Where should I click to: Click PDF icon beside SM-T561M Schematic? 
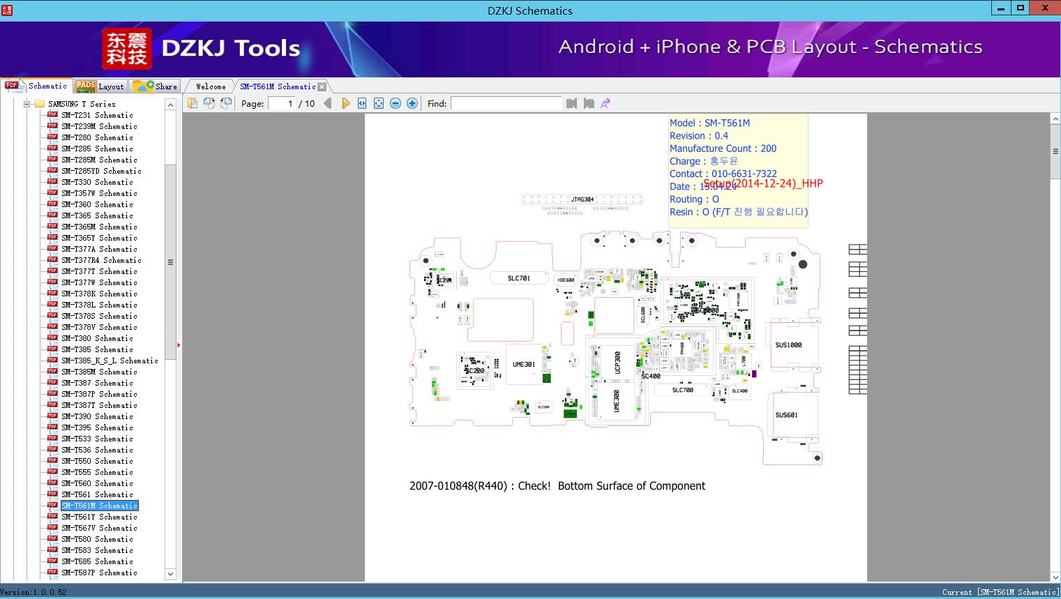52,506
